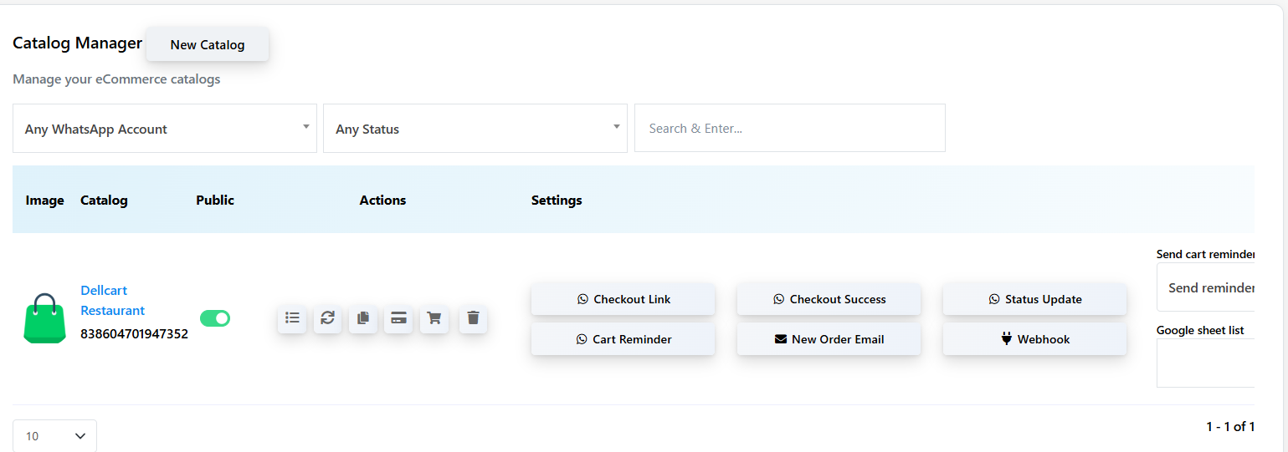Screen dimensions: 1288x452
Task: Expand the Any WhatsApp Account dropdown
Action: (x=165, y=129)
